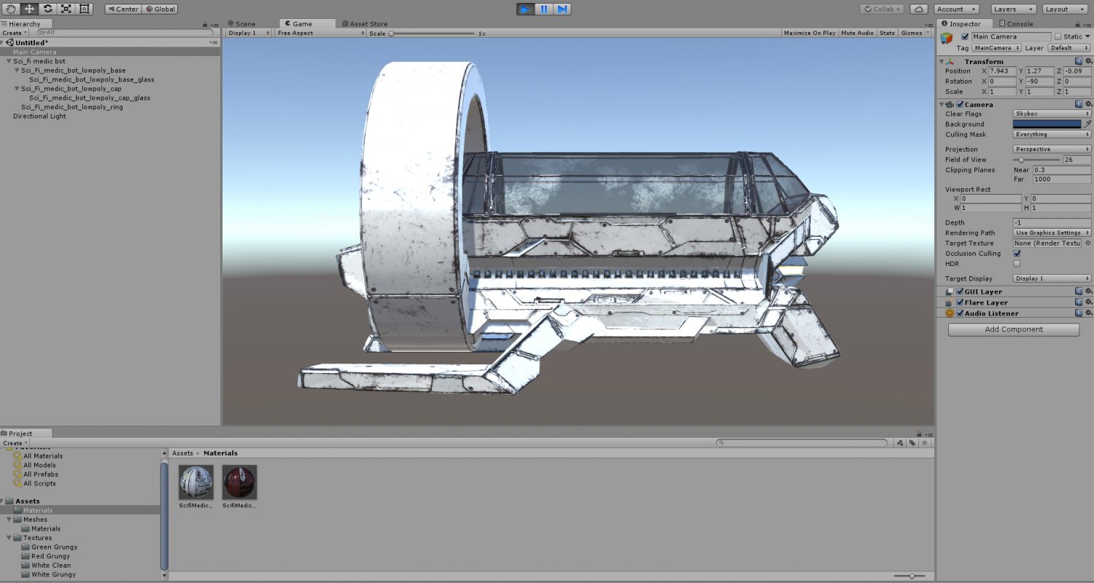
Task: Toggle the Static checkbox for Main Camera
Action: point(1058,36)
